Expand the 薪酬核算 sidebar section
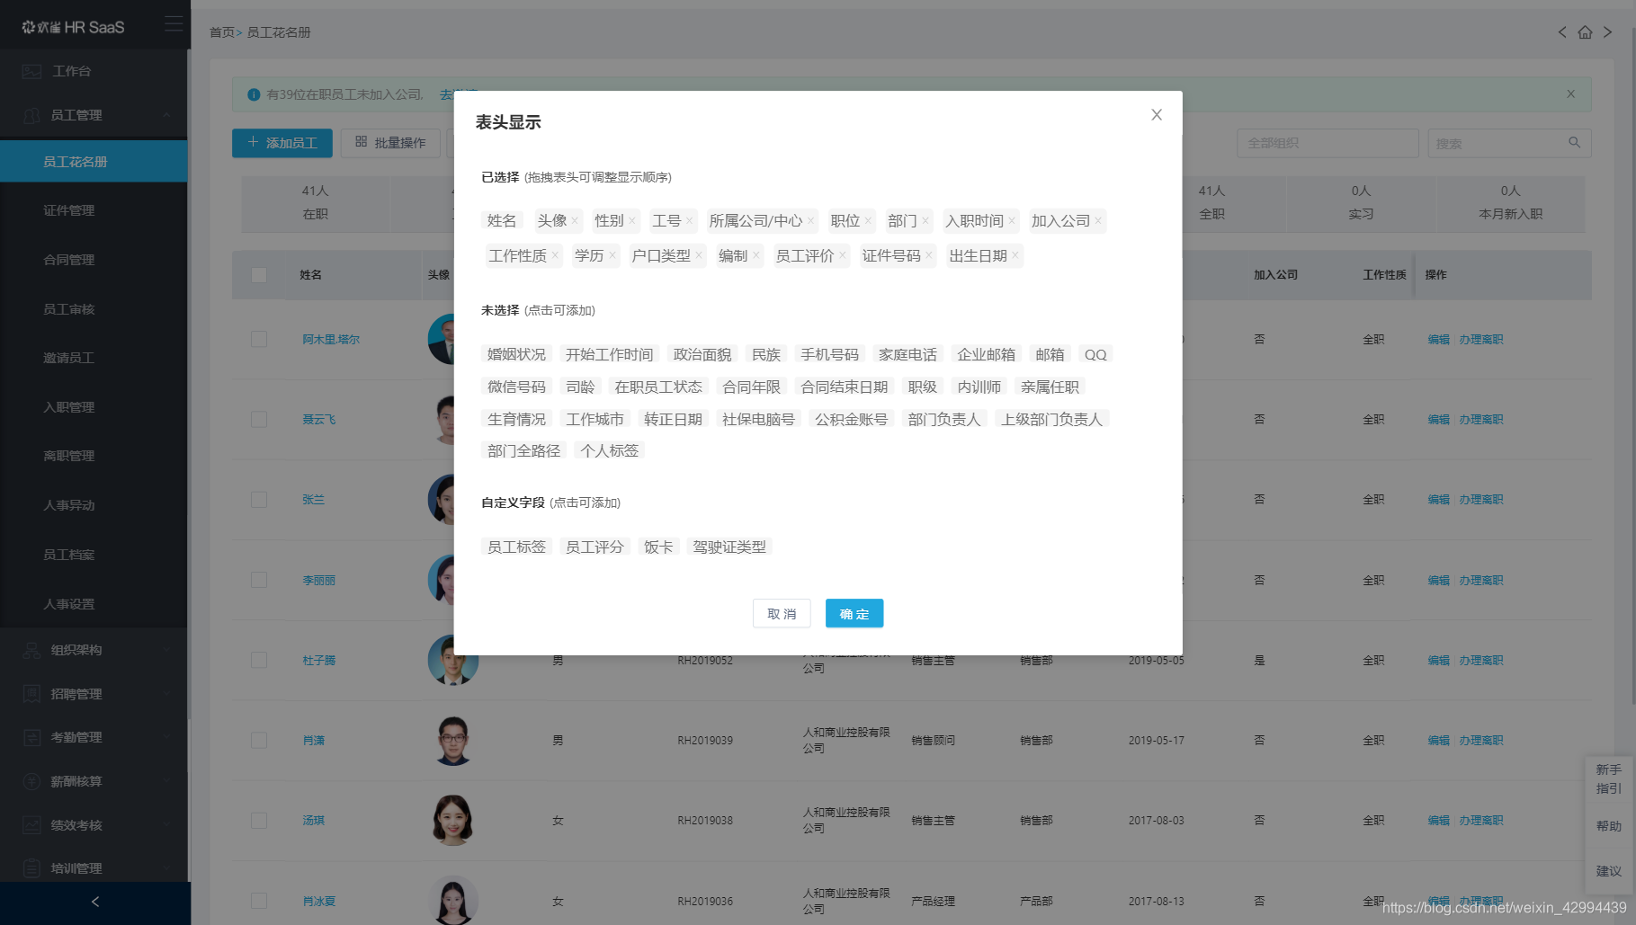The image size is (1636, 925). 94,781
